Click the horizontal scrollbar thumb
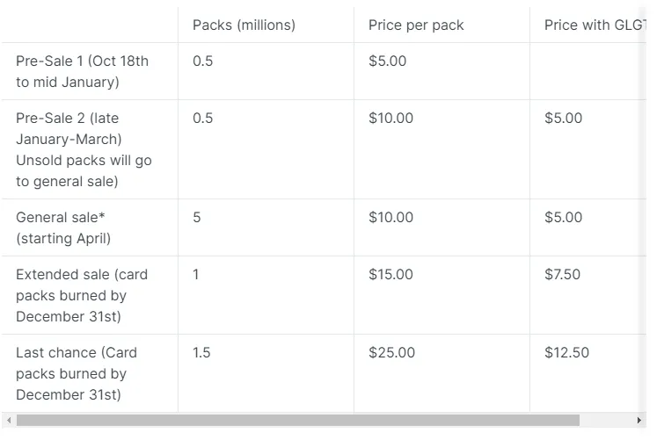 coord(297,421)
